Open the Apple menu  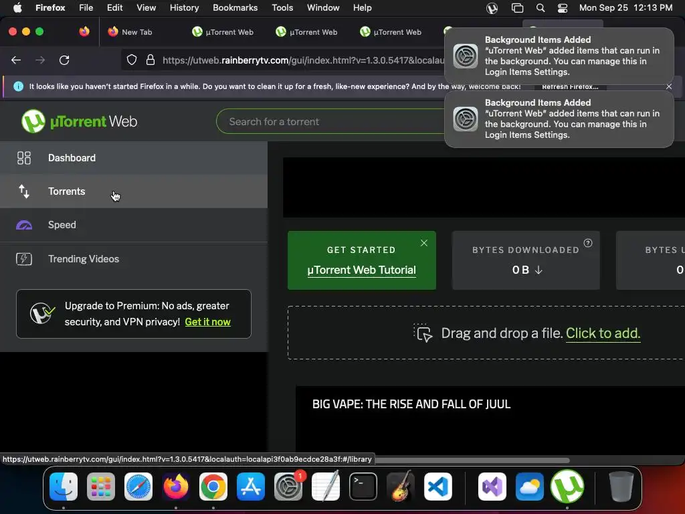tap(17, 8)
